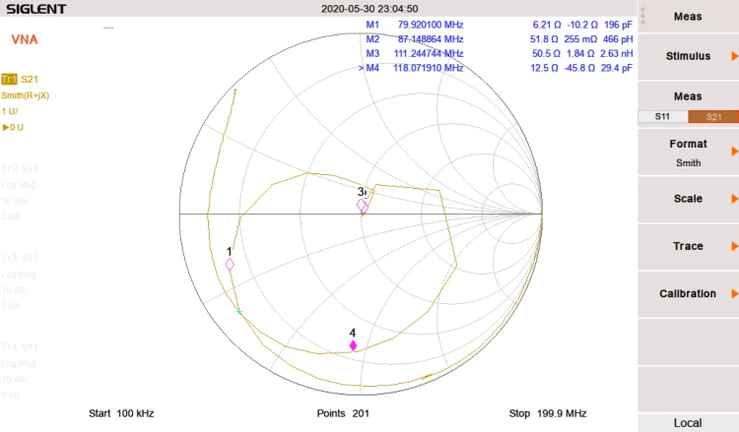This screenshot has width=739, height=432.
Task: Open the Scale submenu
Action: (688, 199)
